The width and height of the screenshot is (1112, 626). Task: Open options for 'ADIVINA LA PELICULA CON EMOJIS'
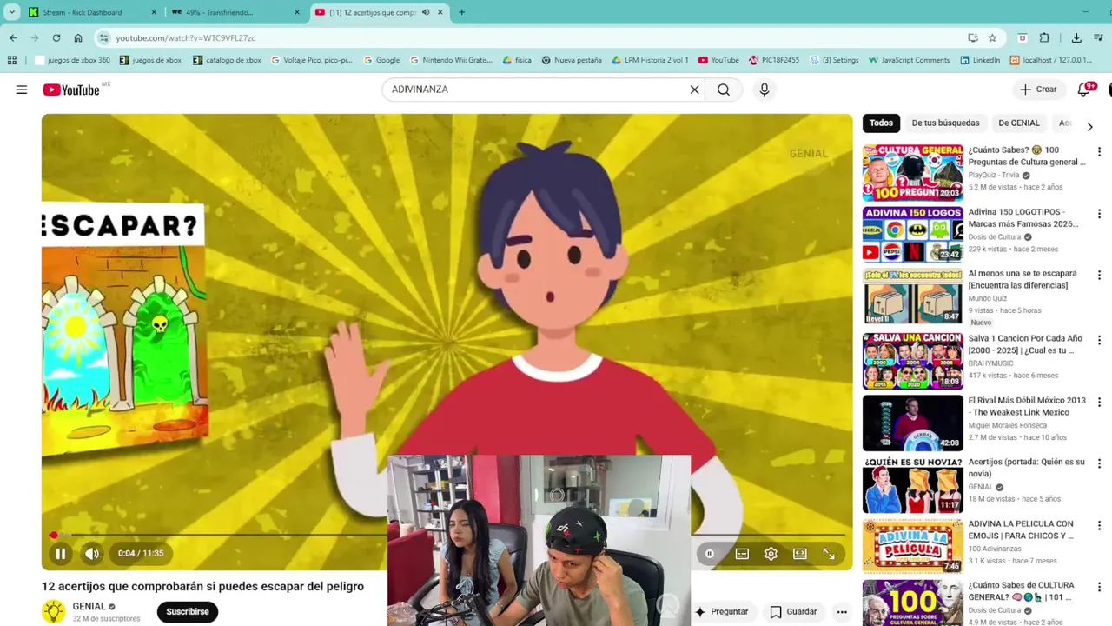(x=1099, y=526)
